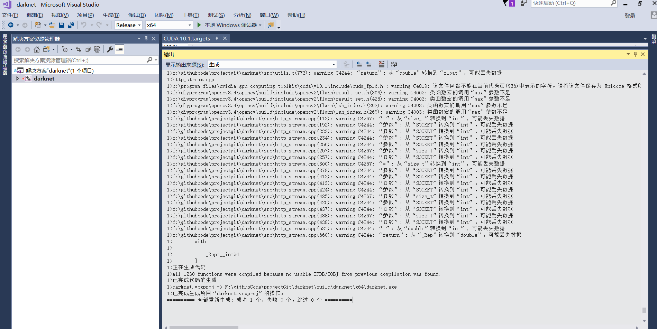Switch to the CUDA 10.1.targets tab
This screenshot has width=657, height=329.
click(187, 38)
